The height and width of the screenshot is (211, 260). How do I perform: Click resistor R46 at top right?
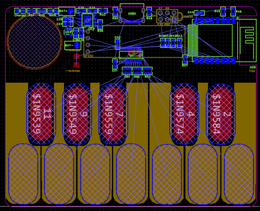233,11
